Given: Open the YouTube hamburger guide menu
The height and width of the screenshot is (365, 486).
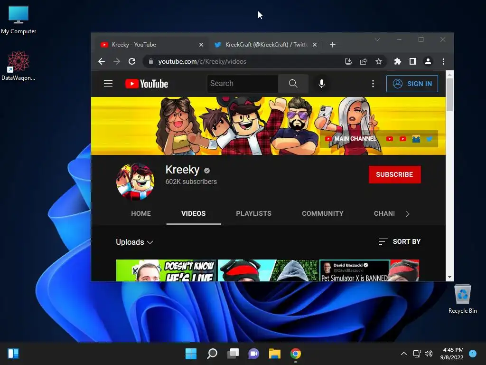Looking at the screenshot, I should (x=108, y=84).
